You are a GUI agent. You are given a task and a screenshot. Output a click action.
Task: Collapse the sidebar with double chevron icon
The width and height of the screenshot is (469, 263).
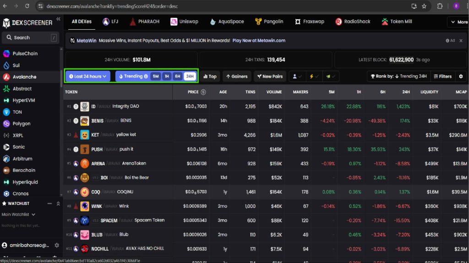(58, 19)
